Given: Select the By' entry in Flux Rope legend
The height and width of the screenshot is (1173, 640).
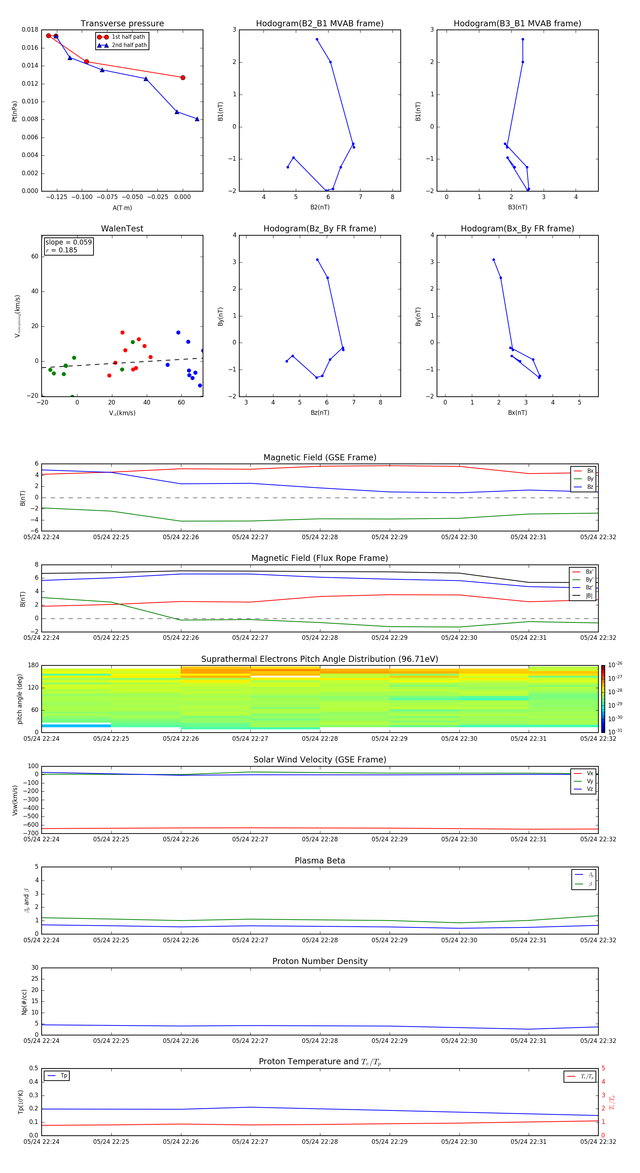Looking at the screenshot, I should pyautogui.click(x=583, y=580).
